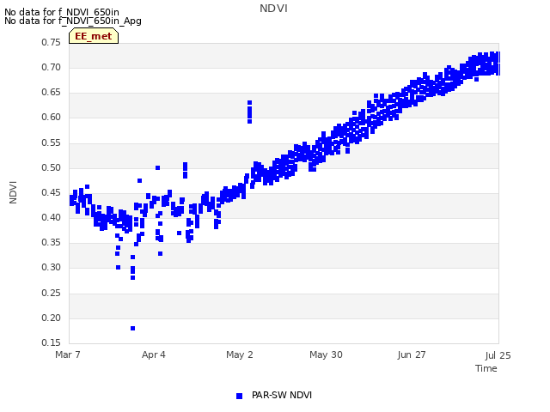
Task: Click the 0.75 y-axis tick label
Action: [51, 42]
